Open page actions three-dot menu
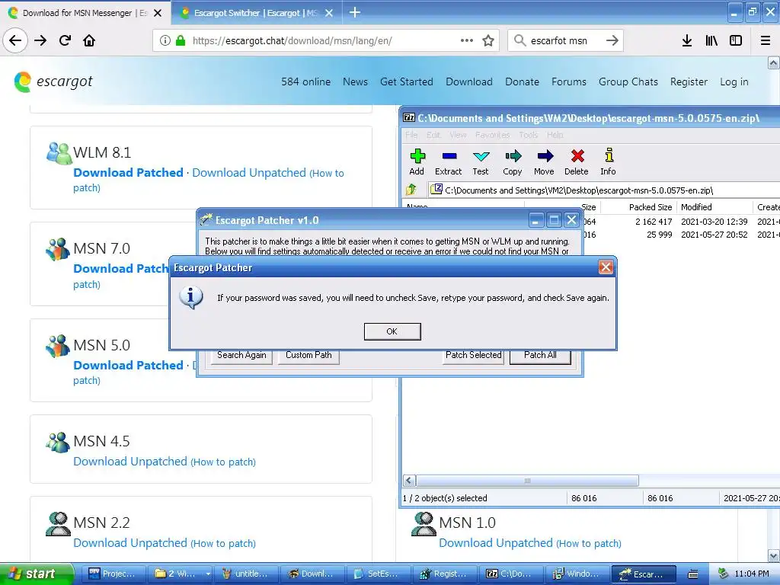 coord(467,40)
